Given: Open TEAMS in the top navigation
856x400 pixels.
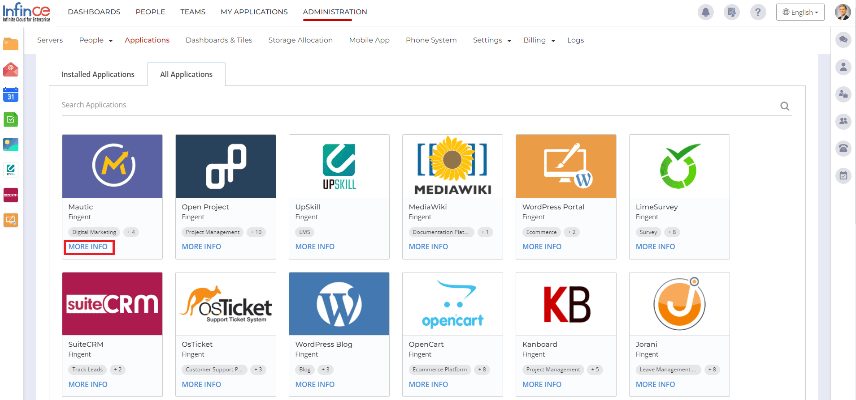Looking at the screenshot, I should pyautogui.click(x=193, y=12).
